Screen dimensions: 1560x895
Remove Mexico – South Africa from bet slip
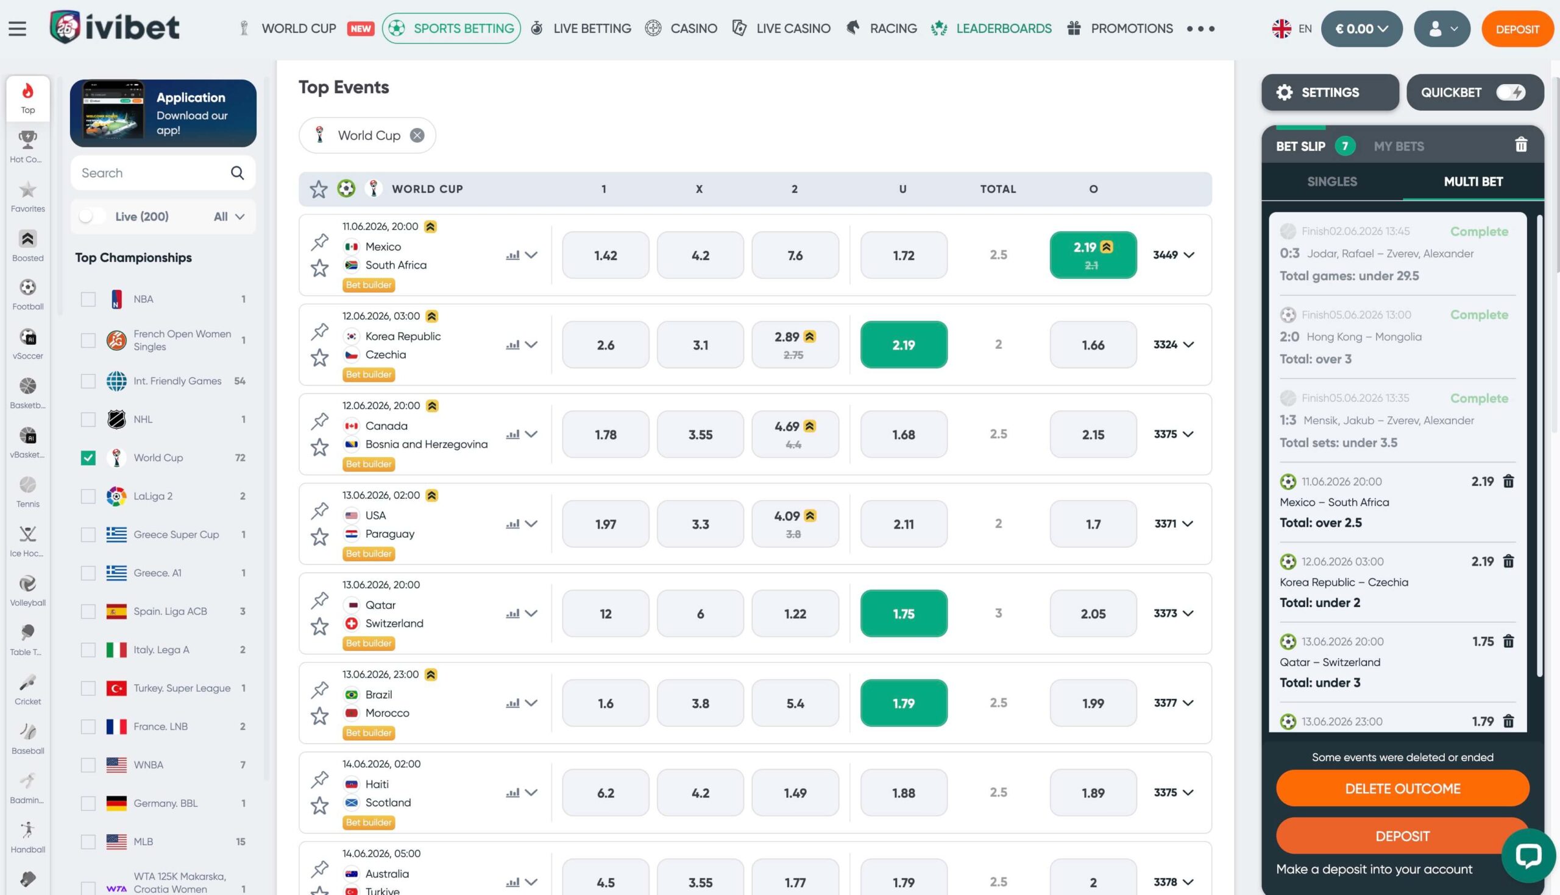coord(1508,482)
